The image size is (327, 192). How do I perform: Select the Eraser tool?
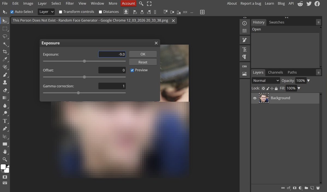coord(5,90)
